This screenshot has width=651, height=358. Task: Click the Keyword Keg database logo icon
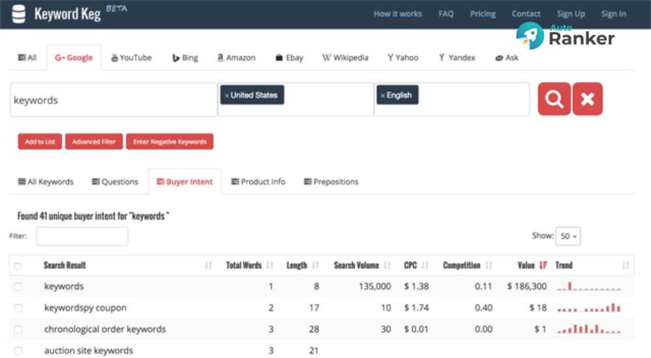(x=19, y=14)
